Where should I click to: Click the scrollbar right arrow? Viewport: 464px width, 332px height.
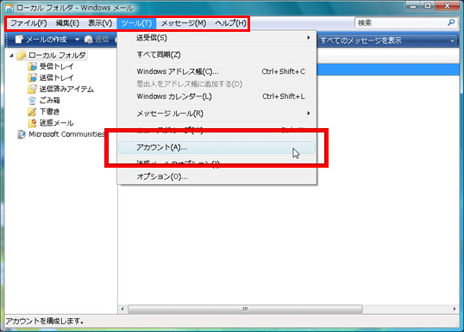click(455, 309)
